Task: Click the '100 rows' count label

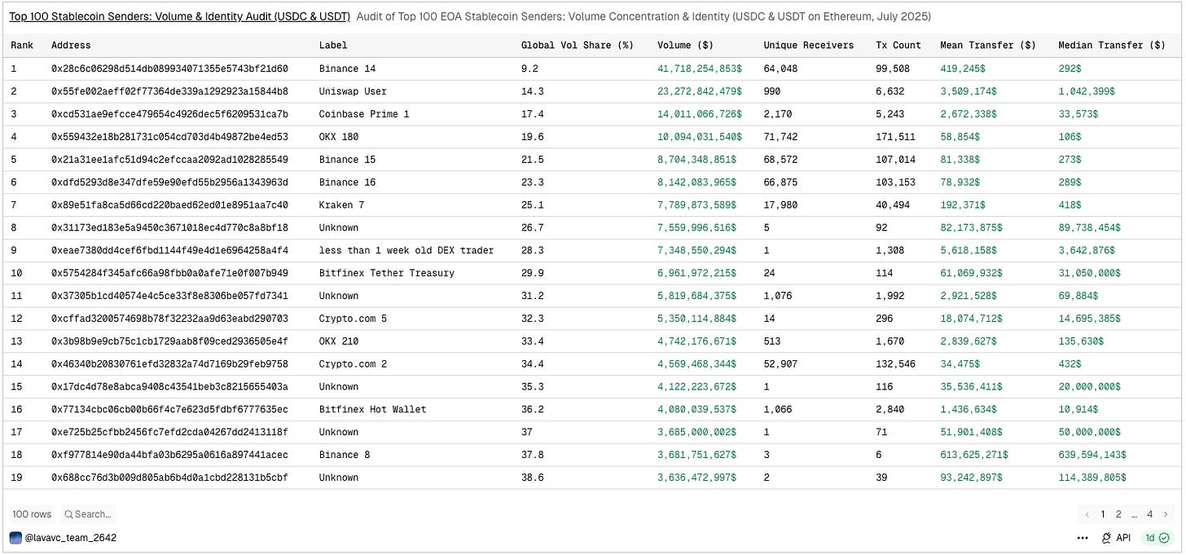Action: point(32,514)
